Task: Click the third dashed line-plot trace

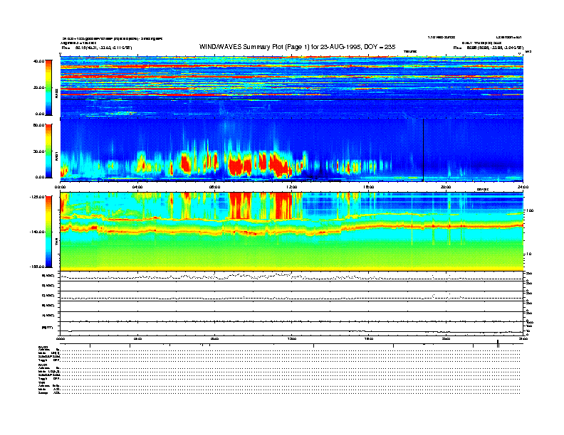Action: 292,297
